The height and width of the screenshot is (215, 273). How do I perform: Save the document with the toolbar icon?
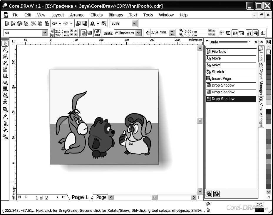[x=20, y=23]
